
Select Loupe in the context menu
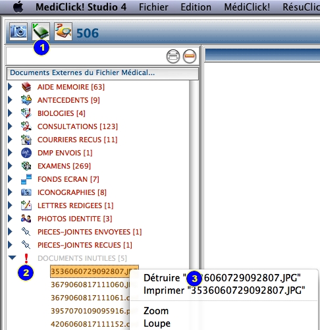coord(157,323)
